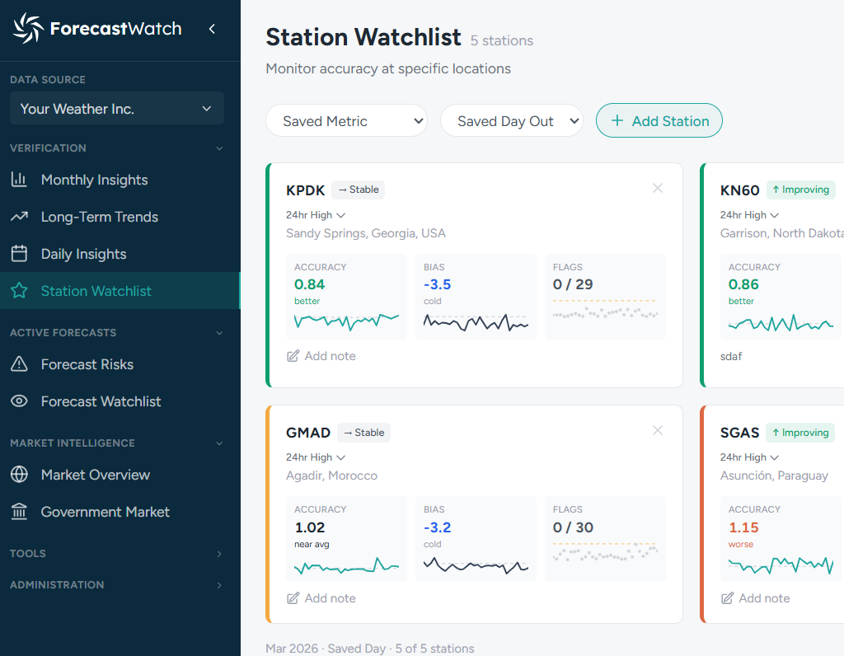844x656 pixels.
Task: Click the Add Station button
Action: 659,120
